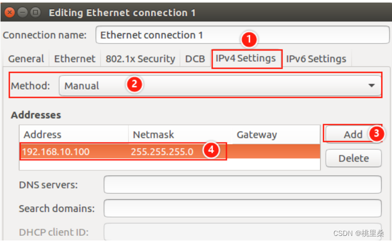
Task: Click the empty Gateway cell in selected row
Action: click(x=276, y=151)
